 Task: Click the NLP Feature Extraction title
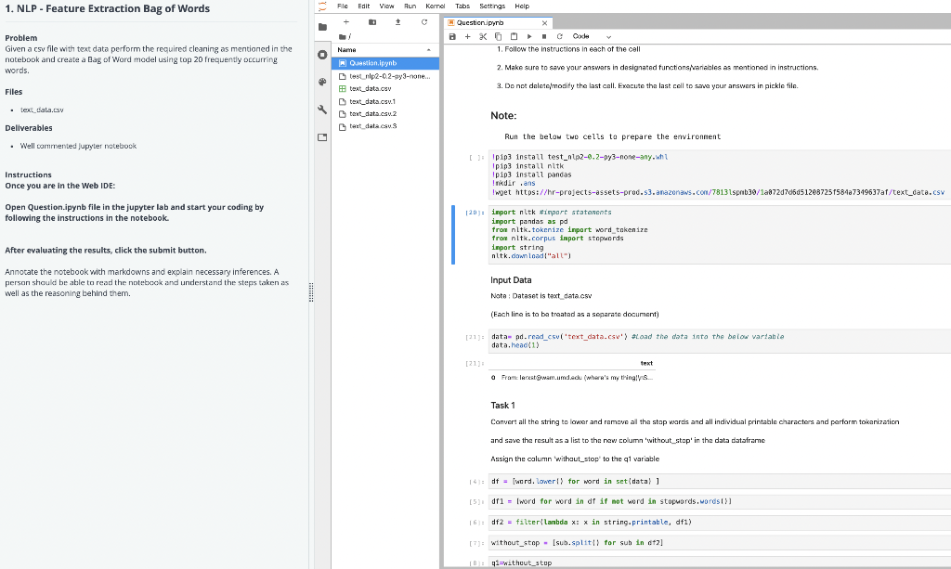coord(108,8)
